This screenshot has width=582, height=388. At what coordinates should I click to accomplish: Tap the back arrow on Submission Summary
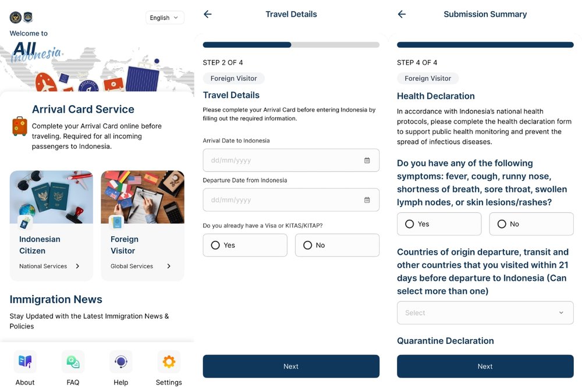click(402, 14)
